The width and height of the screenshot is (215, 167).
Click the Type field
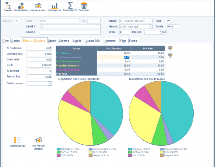point(169,21)
